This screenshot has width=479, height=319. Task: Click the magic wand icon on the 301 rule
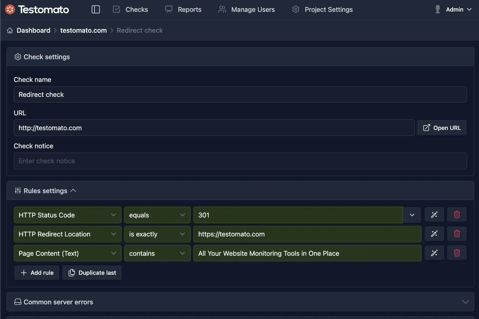point(434,214)
